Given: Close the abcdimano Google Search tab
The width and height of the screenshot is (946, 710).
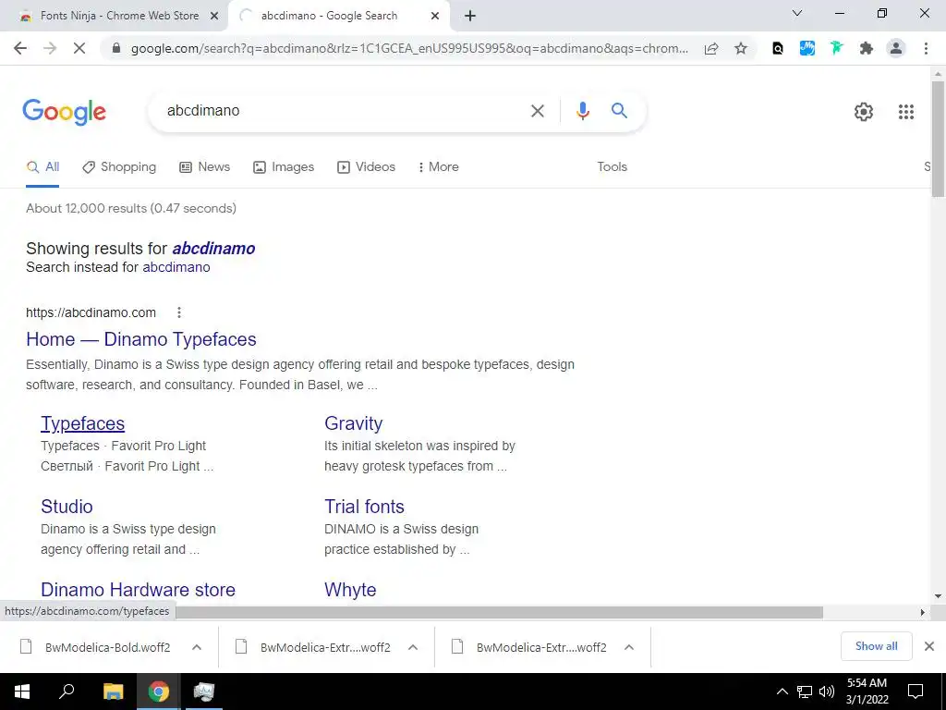Looking at the screenshot, I should [x=434, y=16].
